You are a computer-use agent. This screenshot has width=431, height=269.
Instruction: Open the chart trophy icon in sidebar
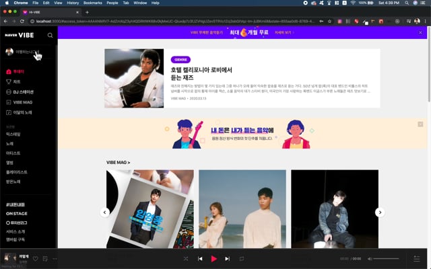pos(9,82)
